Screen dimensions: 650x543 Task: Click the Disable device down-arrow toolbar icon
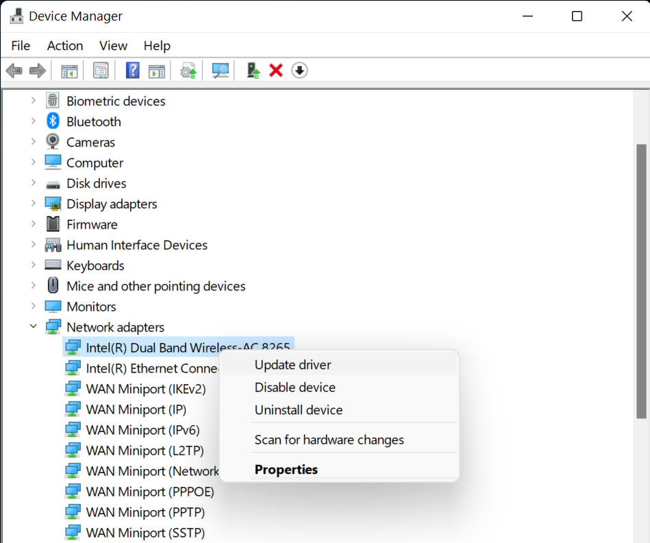(x=299, y=70)
